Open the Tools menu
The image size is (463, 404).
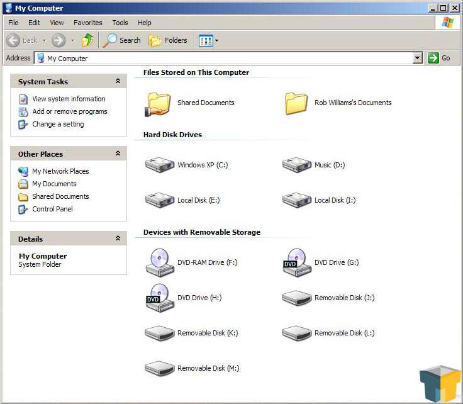click(x=120, y=23)
